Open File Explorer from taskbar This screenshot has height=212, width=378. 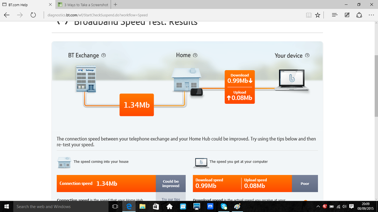[x=143, y=206]
